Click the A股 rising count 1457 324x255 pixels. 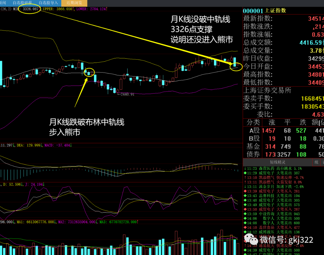pos(268,131)
